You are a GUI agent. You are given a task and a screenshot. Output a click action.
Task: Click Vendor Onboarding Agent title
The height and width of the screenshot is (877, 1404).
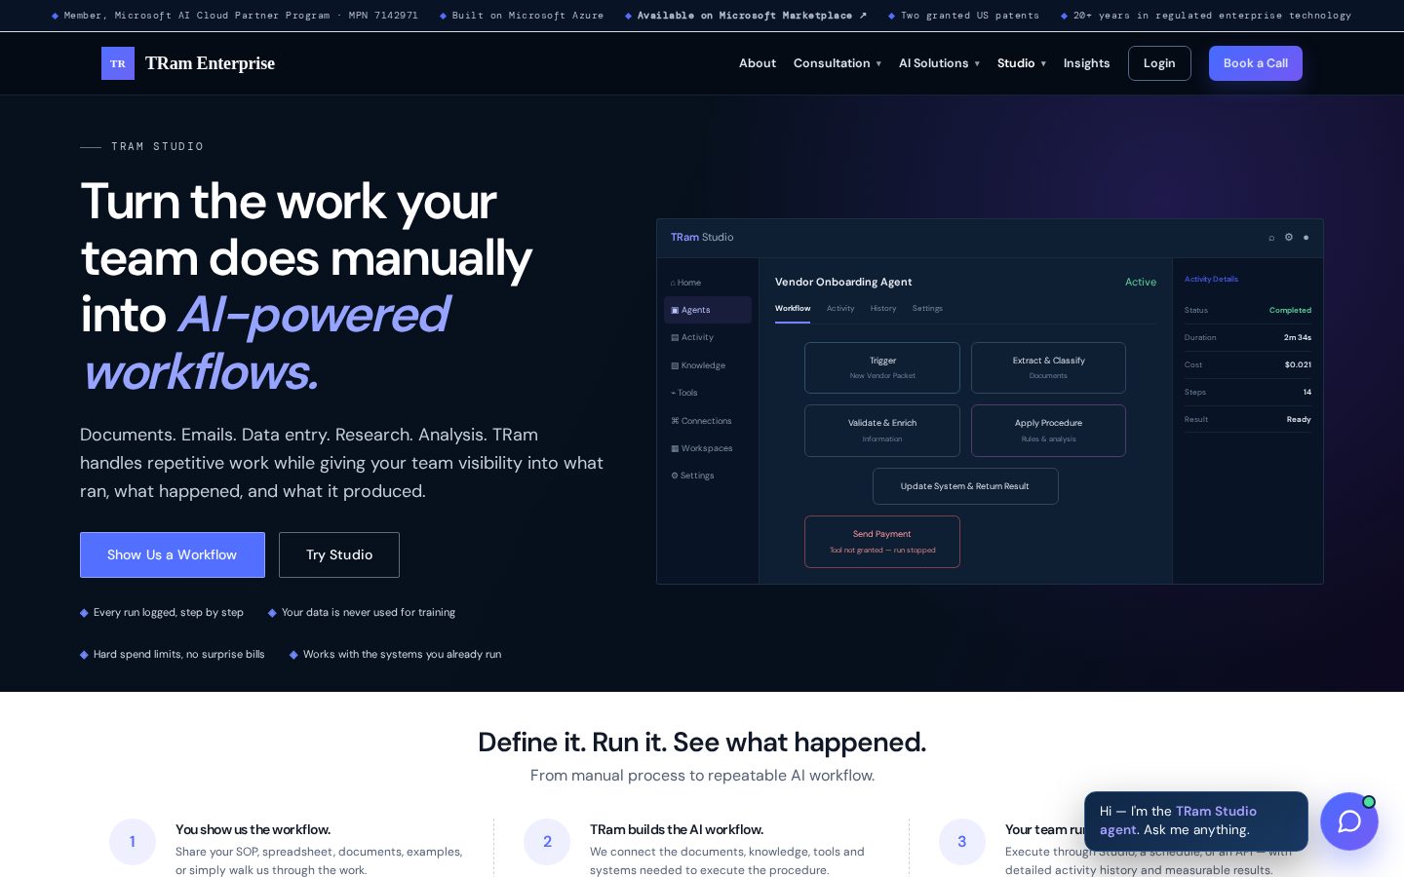click(843, 283)
